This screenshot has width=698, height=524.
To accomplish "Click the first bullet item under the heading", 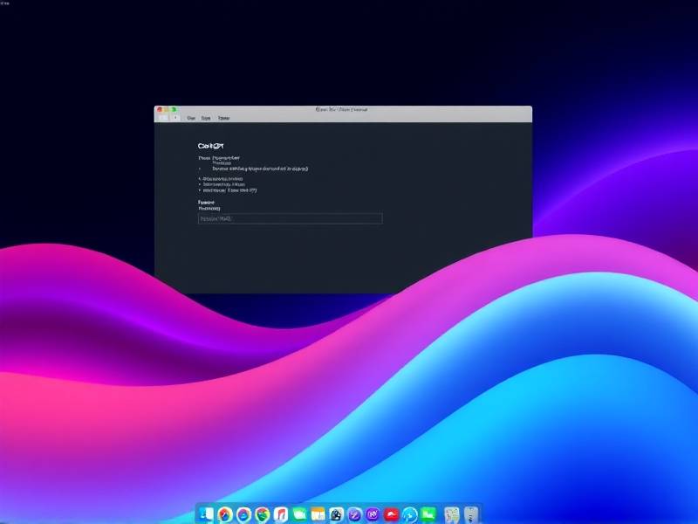I will tap(260, 168).
